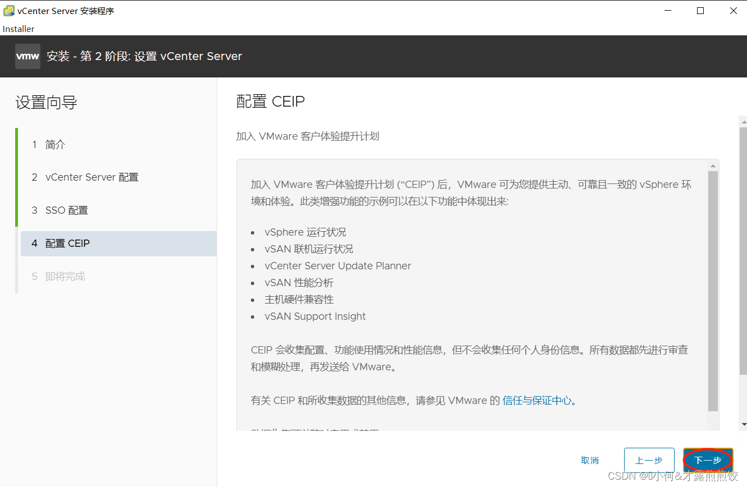Click the 配置 CEIP heading
Image resolution: width=747 pixels, height=487 pixels.
tap(271, 102)
